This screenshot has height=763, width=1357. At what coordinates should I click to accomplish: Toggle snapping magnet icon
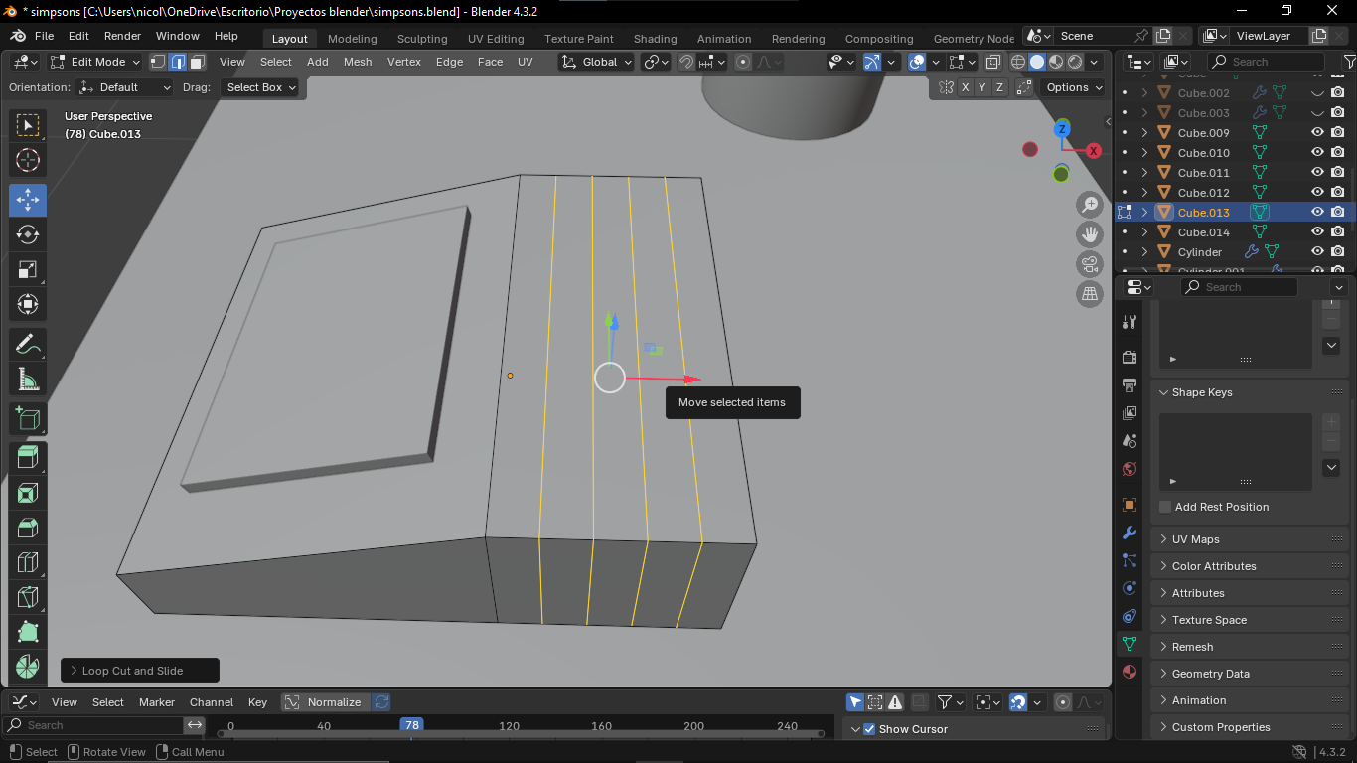685,62
